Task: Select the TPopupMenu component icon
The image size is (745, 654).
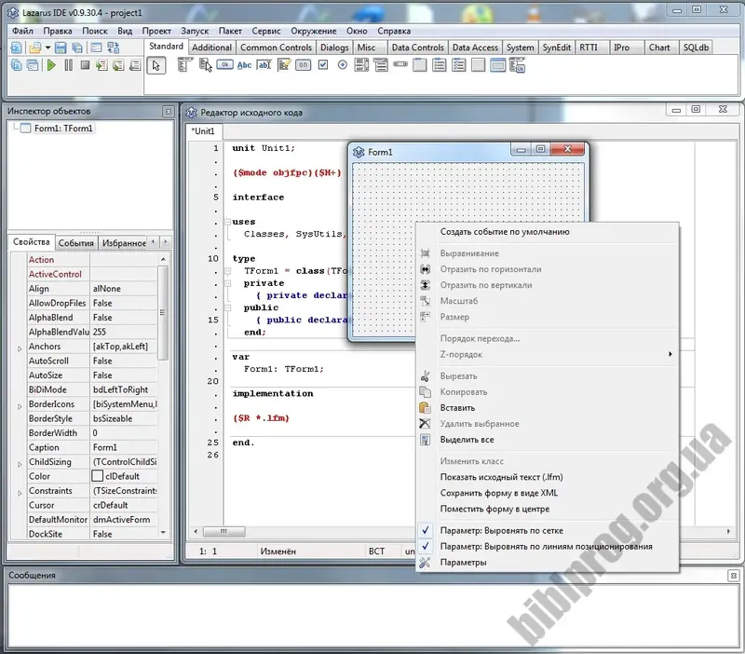Action: pos(205,64)
